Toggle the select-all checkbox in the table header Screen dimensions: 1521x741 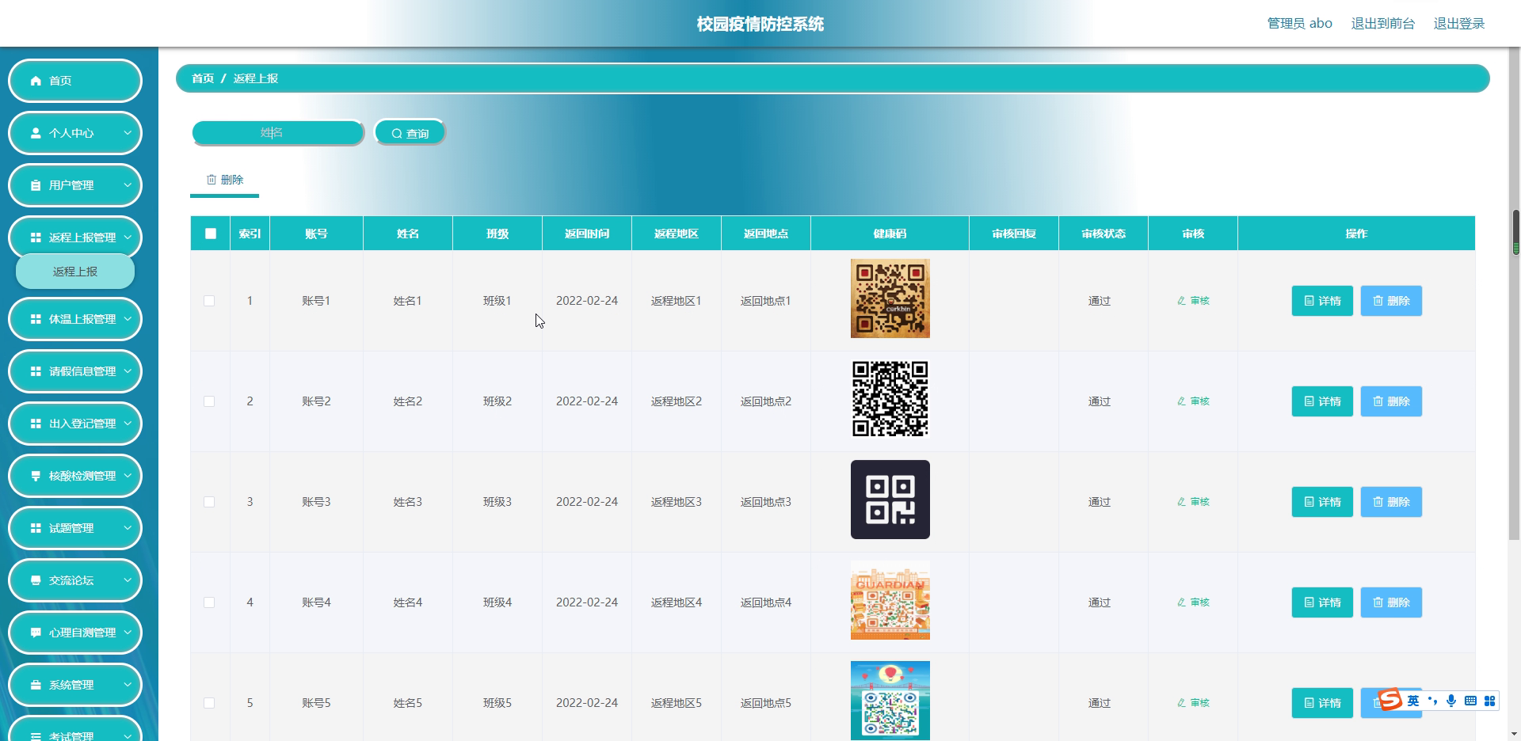click(210, 234)
